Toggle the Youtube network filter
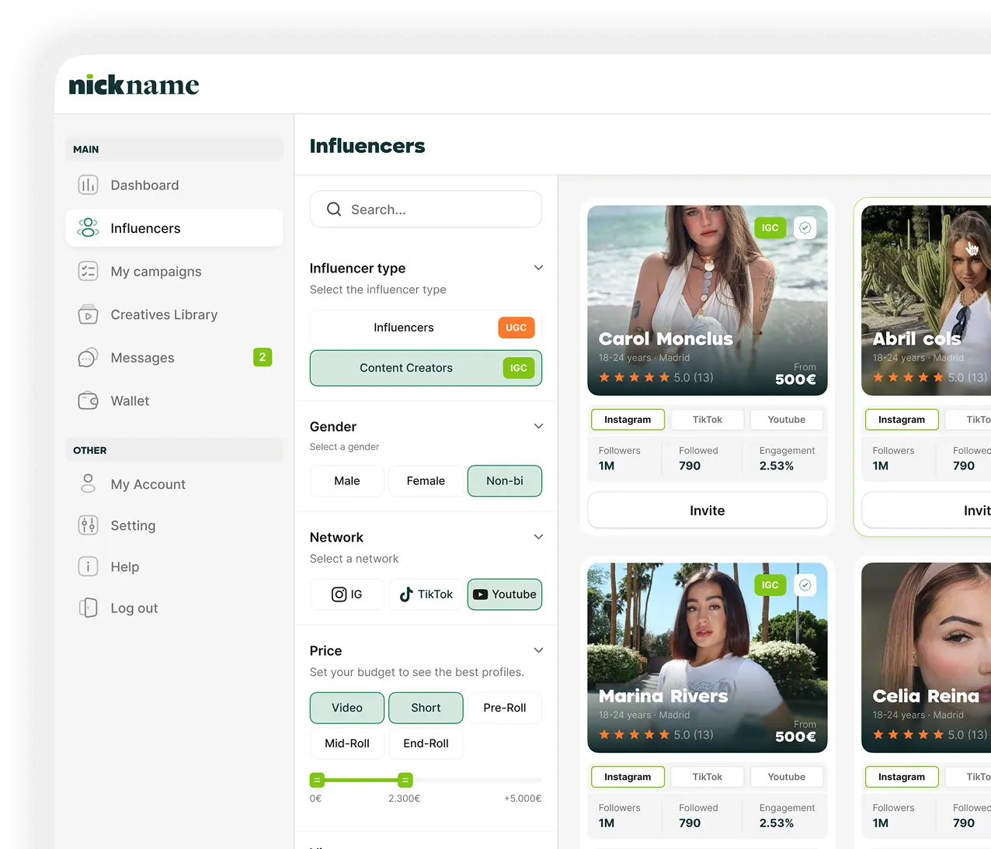Image resolution: width=991 pixels, height=849 pixels. pyautogui.click(x=505, y=594)
